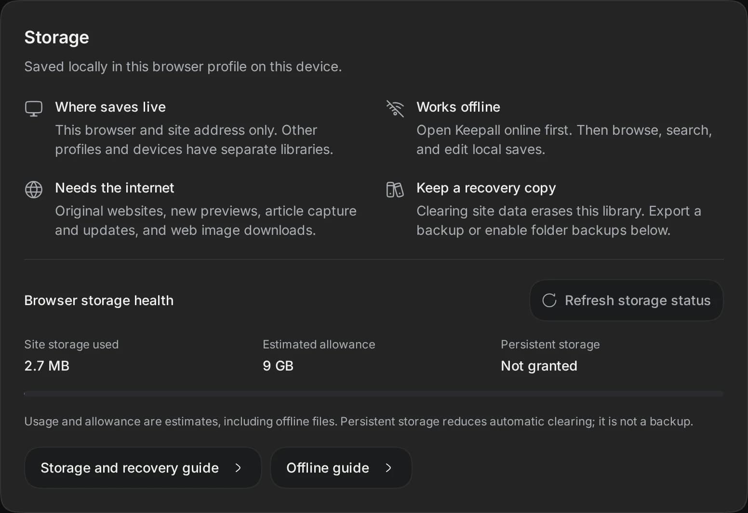Click 'Saved locally in this browser profile' subtitle

click(x=183, y=66)
